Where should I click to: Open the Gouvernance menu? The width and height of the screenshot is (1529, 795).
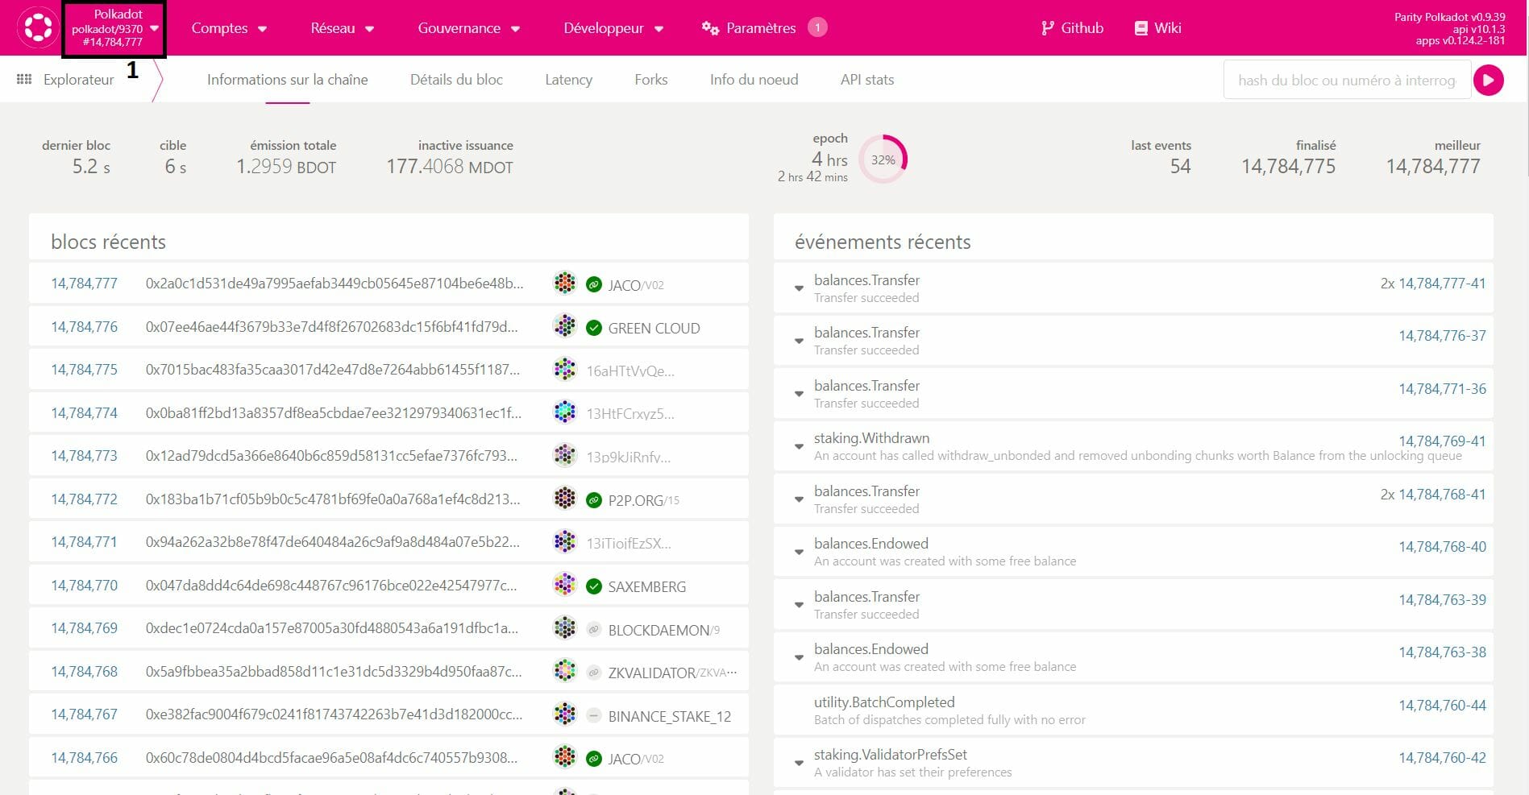click(x=469, y=28)
